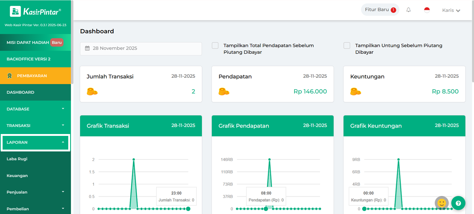Screen dimensions: 474x214
Task: Open the Laba Rugi report
Action: pos(17,159)
